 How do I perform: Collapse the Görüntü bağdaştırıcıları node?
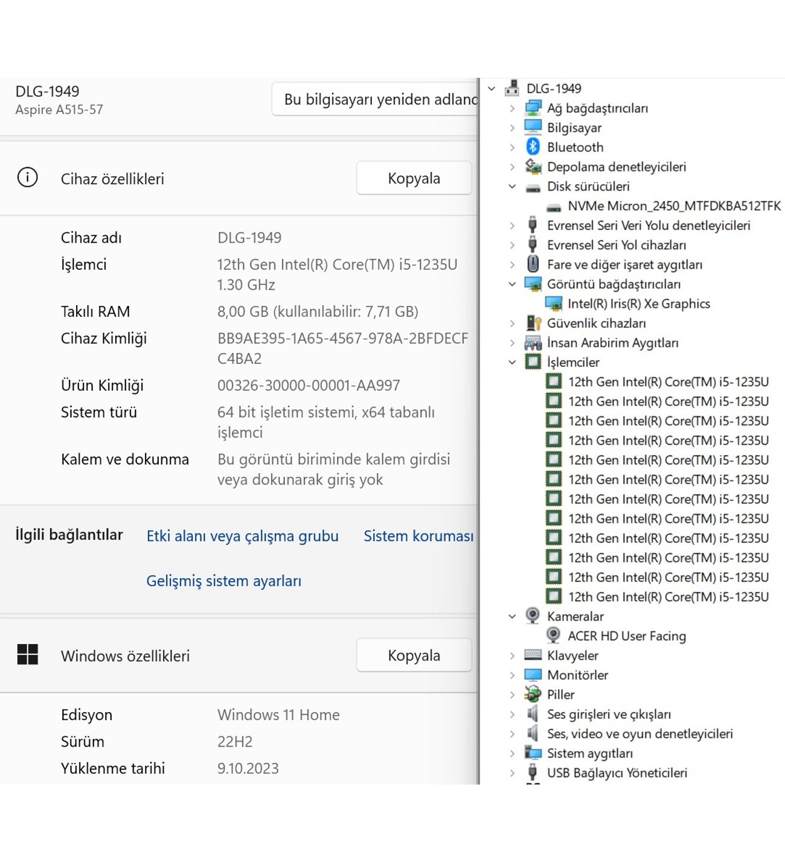[512, 284]
